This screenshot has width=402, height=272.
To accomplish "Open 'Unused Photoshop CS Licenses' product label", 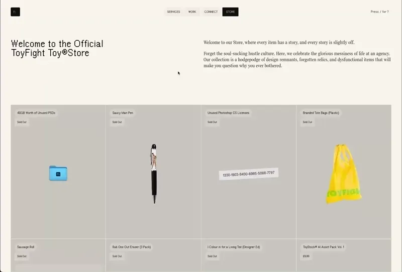I will pyautogui.click(x=228, y=113).
